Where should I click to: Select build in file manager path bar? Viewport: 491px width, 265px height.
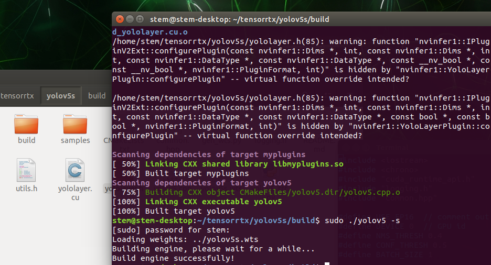click(97, 96)
